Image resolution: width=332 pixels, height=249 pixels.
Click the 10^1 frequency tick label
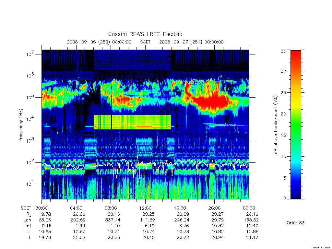tap(30, 184)
